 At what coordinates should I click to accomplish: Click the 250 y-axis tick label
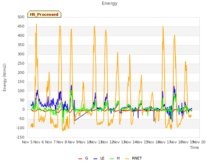(x=21, y=63)
